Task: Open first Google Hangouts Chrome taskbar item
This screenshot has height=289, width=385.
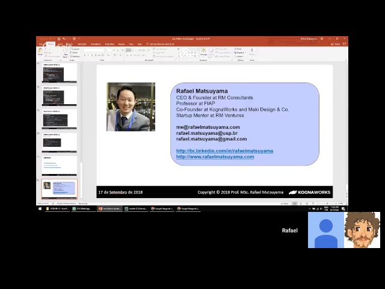Action: (x=162, y=209)
